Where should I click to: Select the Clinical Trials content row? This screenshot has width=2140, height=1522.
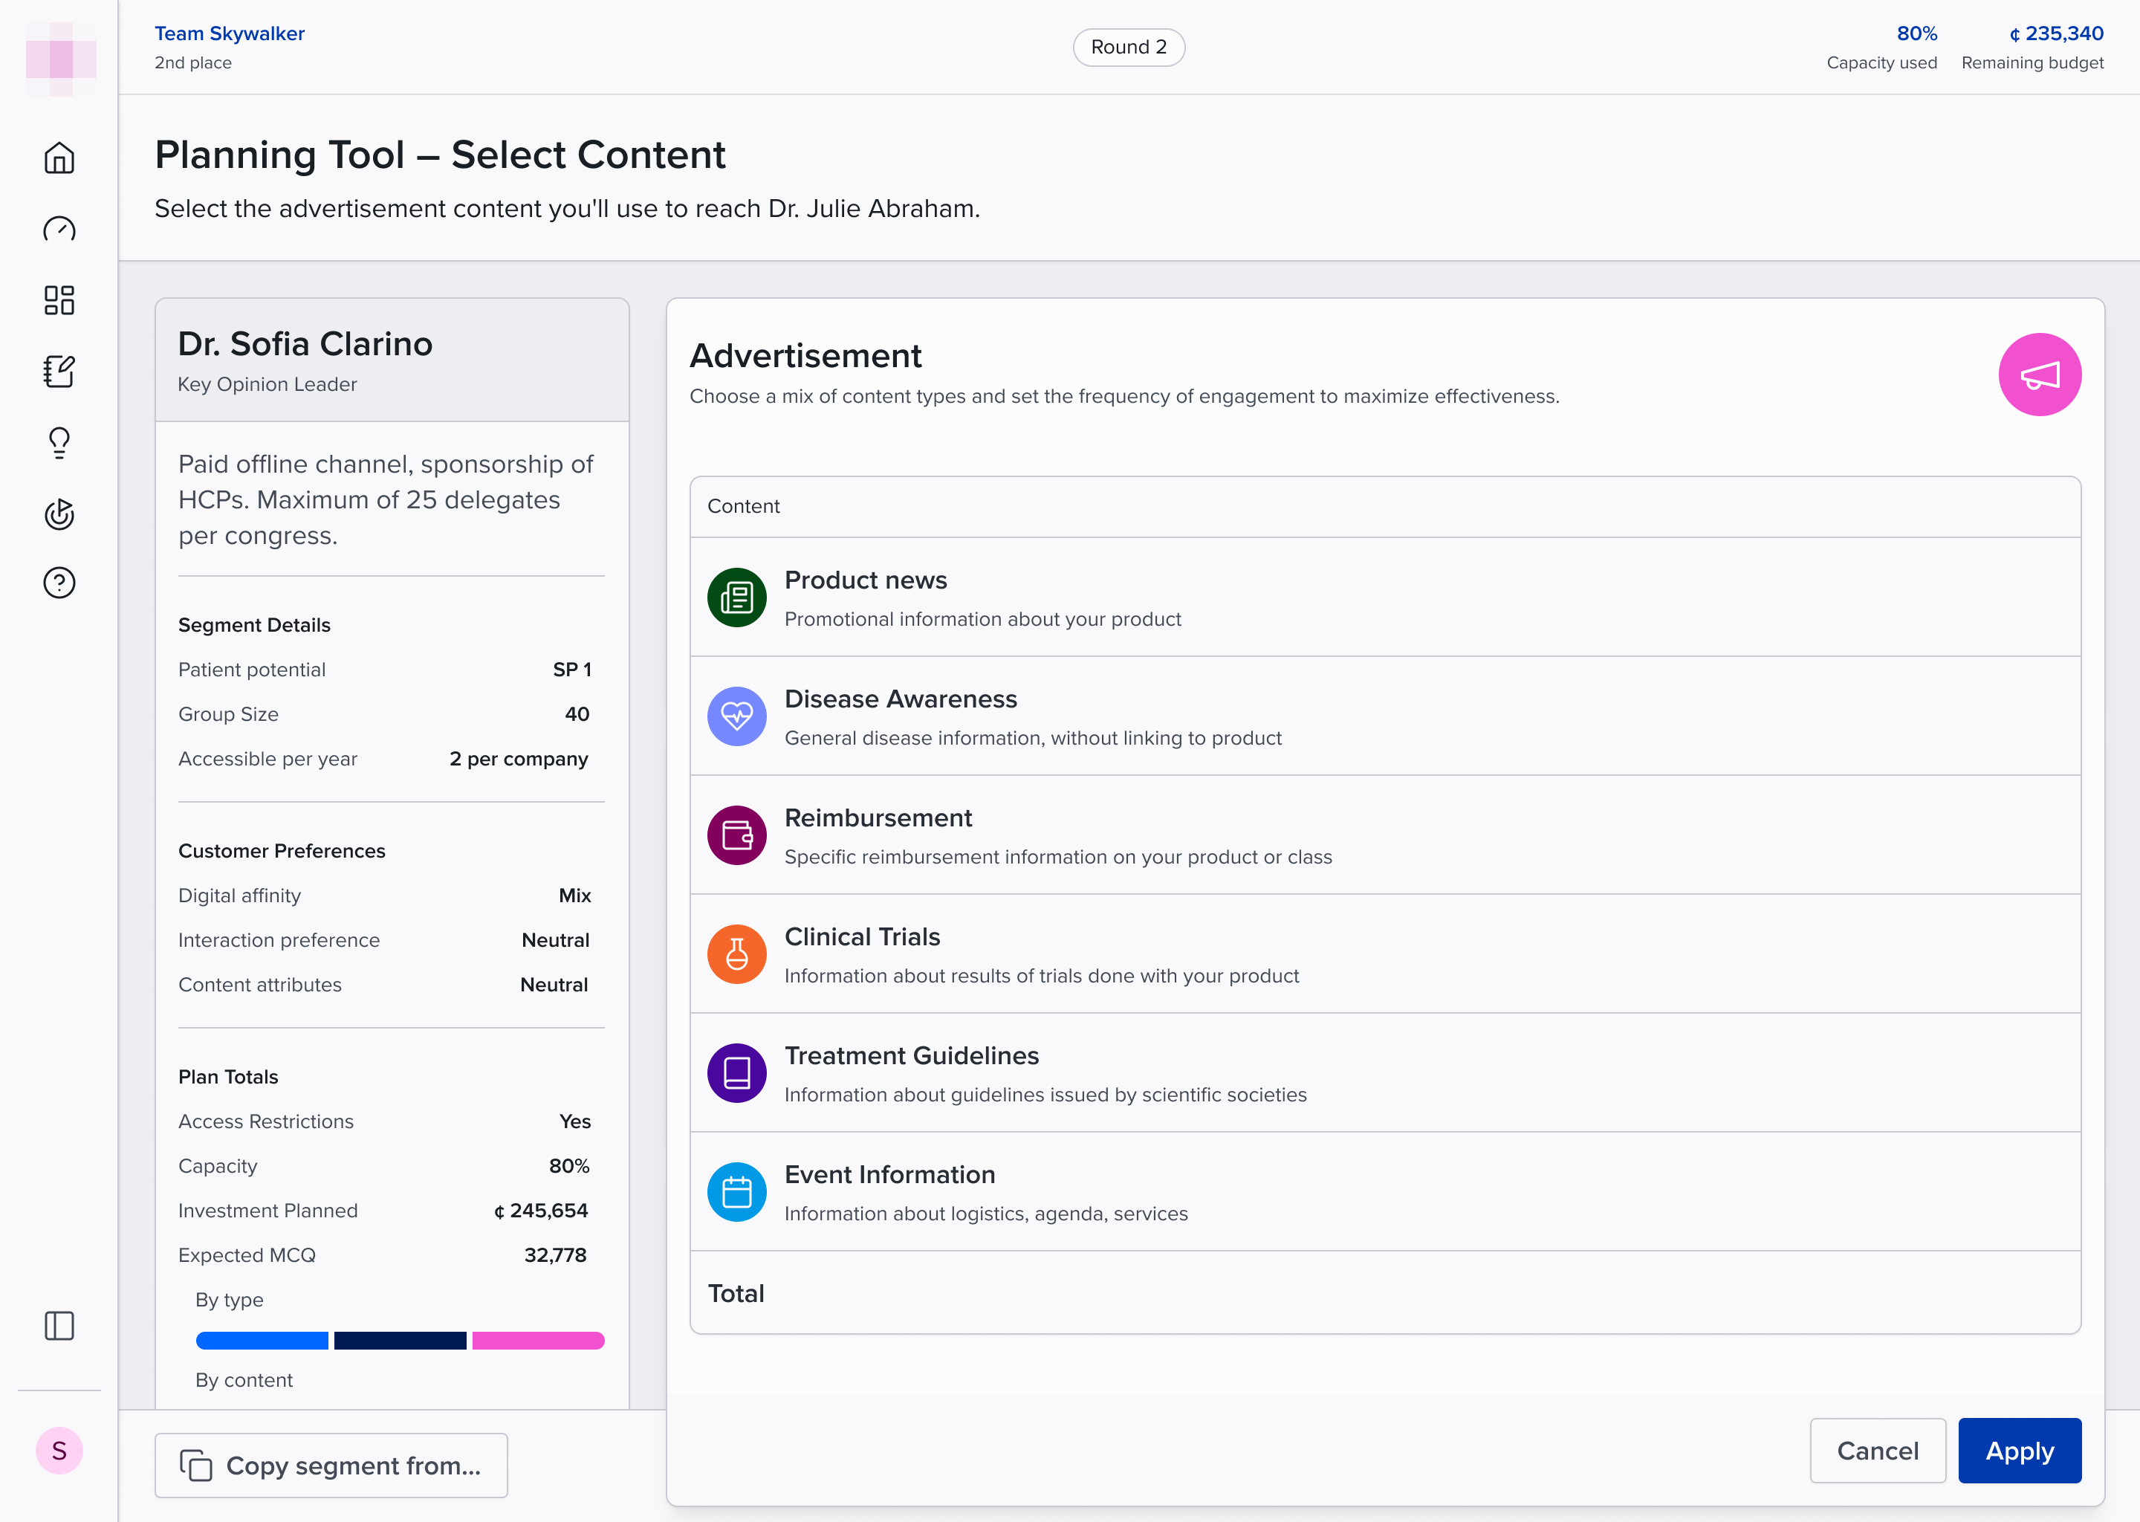1385,954
